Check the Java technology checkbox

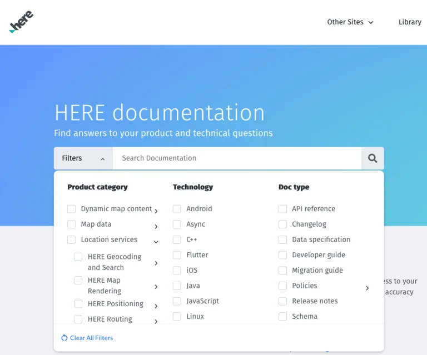pos(177,286)
